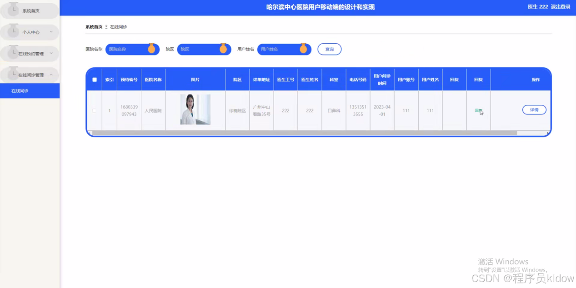Open the 详情 button on the record row
The height and width of the screenshot is (288, 576).
pos(534,109)
